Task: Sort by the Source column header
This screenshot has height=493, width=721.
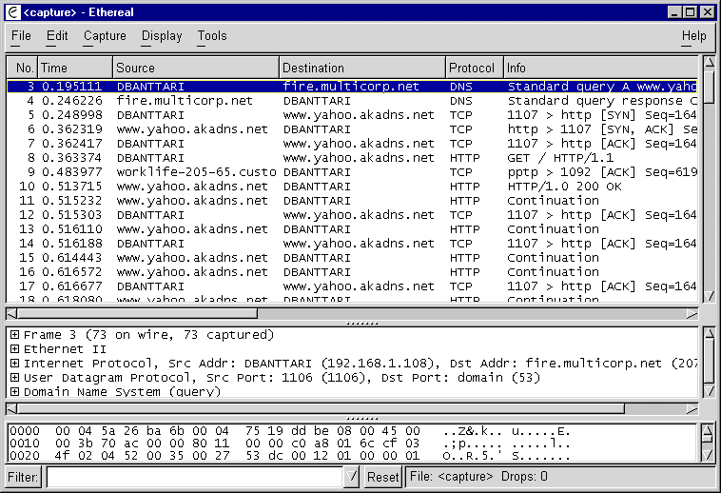Action: pyautogui.click(x=196, y=69)
